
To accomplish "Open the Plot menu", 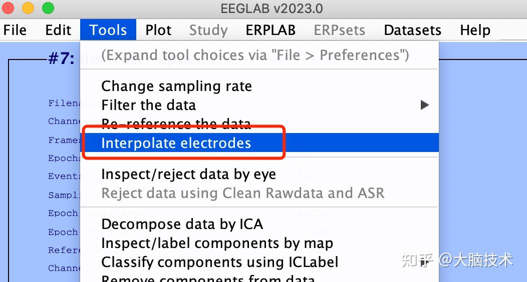I will (x=158, y=30).
